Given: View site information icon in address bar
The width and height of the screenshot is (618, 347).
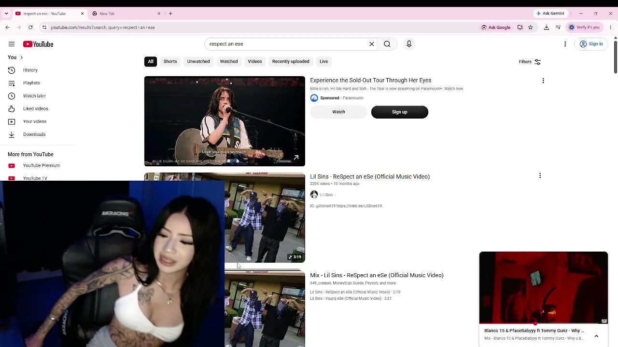Looking at the screenshot, I should [x=44, y=27].
